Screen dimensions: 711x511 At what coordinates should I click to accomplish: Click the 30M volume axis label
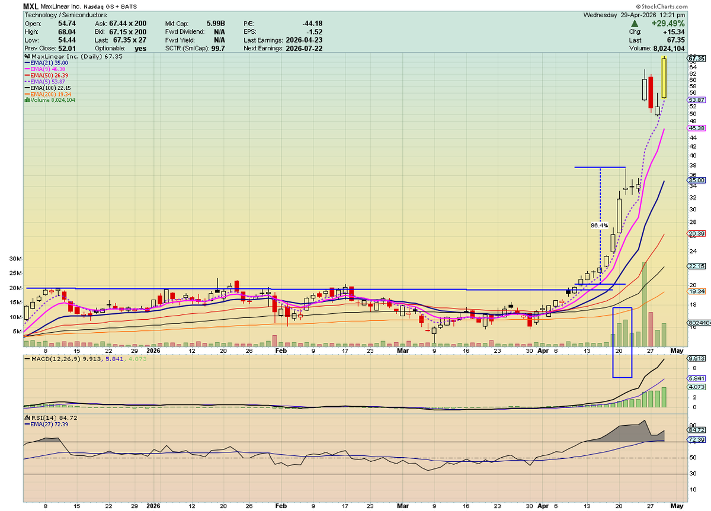pyautogui.click(x=15, y=259)
